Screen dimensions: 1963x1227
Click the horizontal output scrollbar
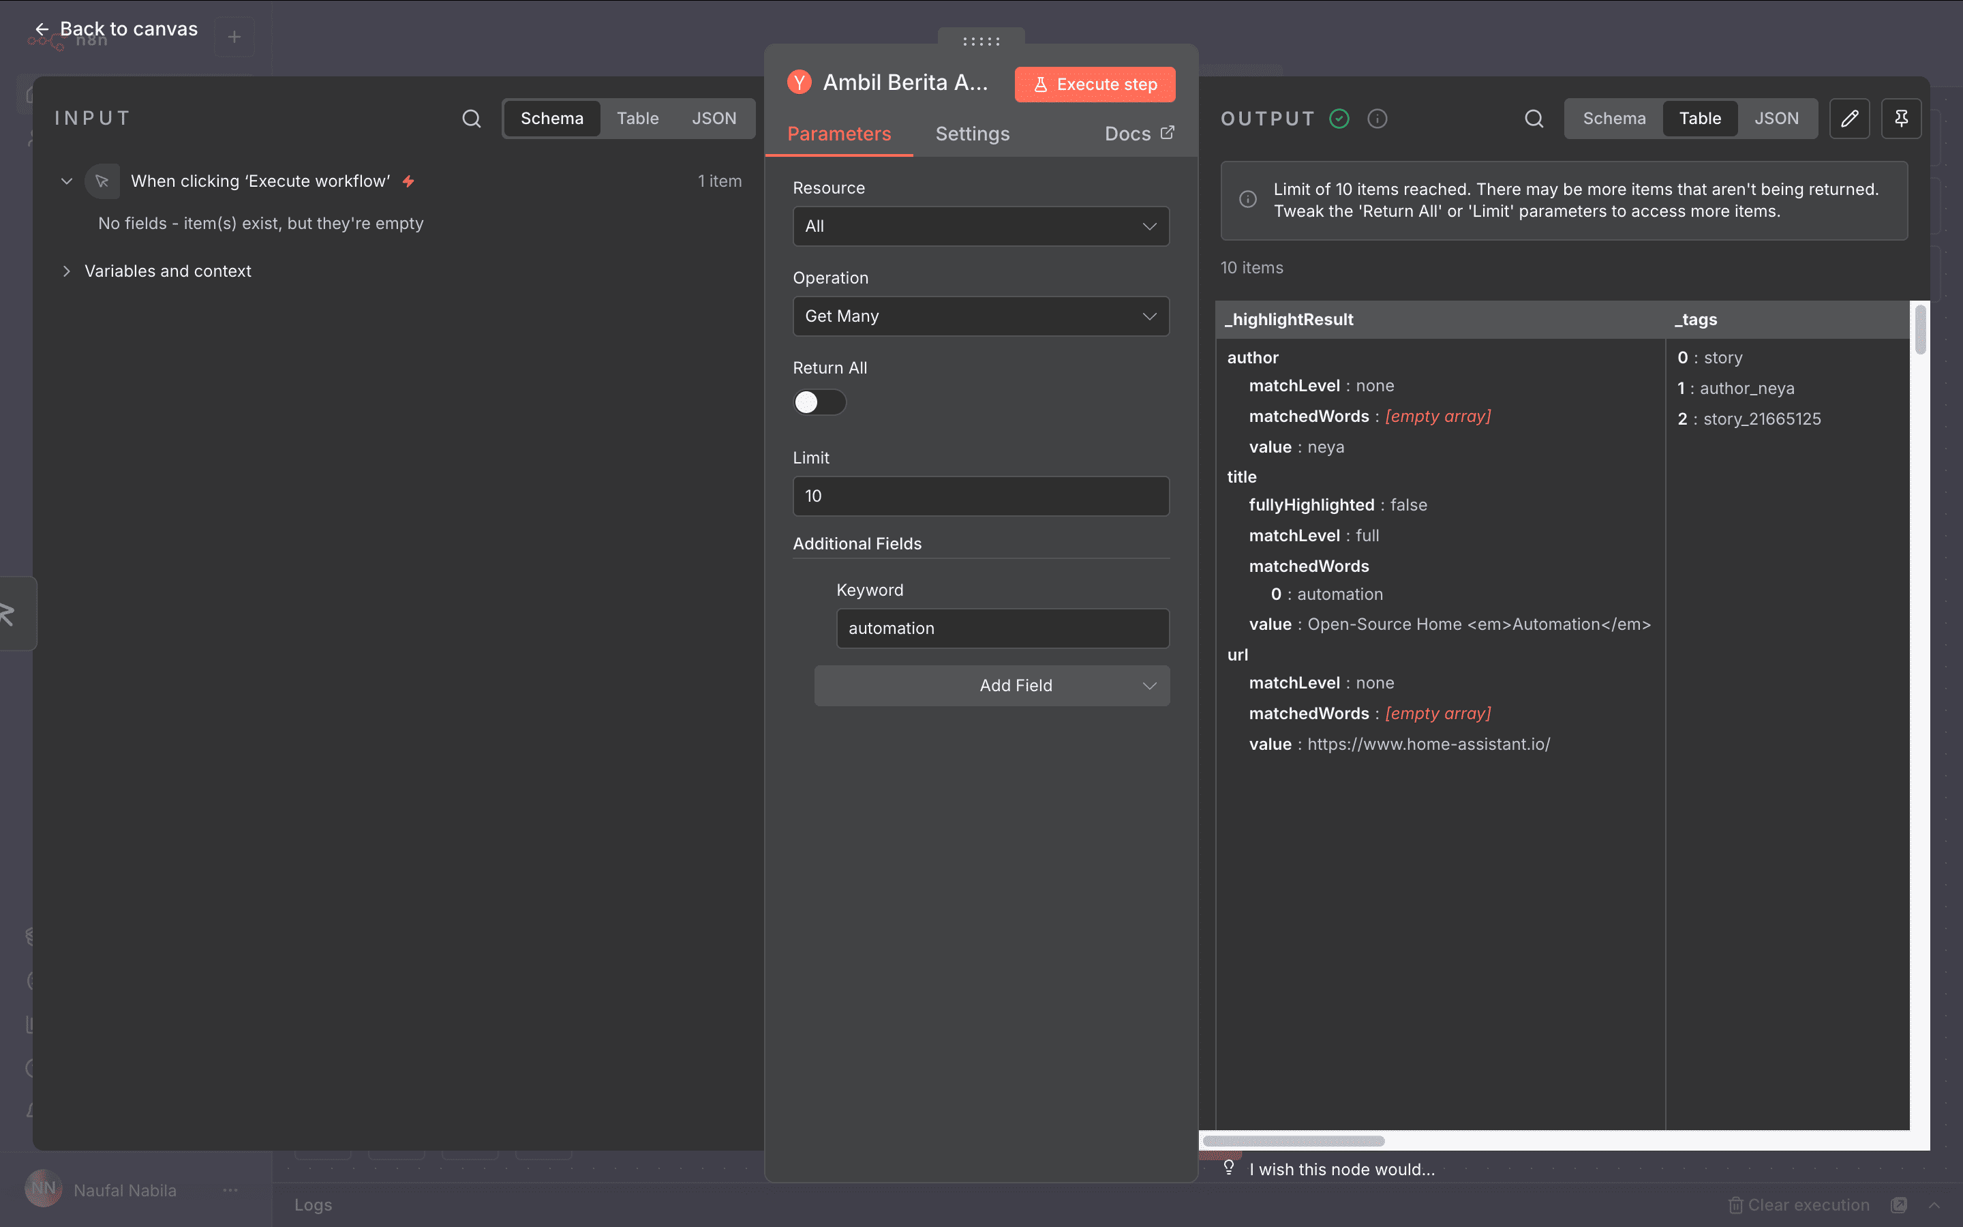point(1294,1141)
